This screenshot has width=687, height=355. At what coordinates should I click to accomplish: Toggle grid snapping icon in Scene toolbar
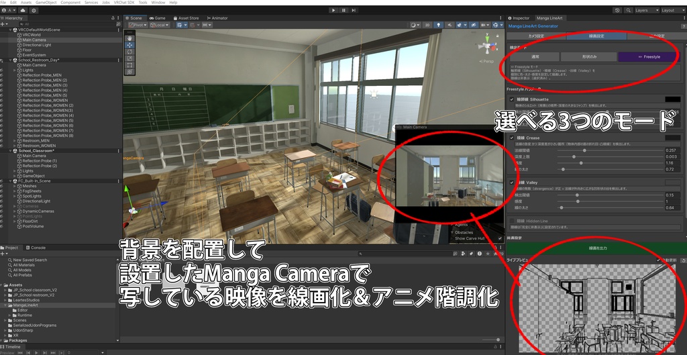click(x=194, y=25)
